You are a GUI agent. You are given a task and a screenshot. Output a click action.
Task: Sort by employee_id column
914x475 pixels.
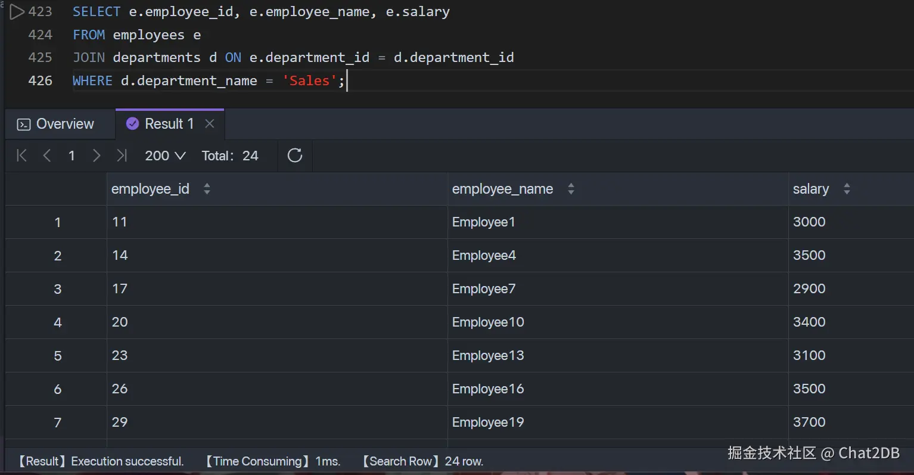click(x=207, y=189)
